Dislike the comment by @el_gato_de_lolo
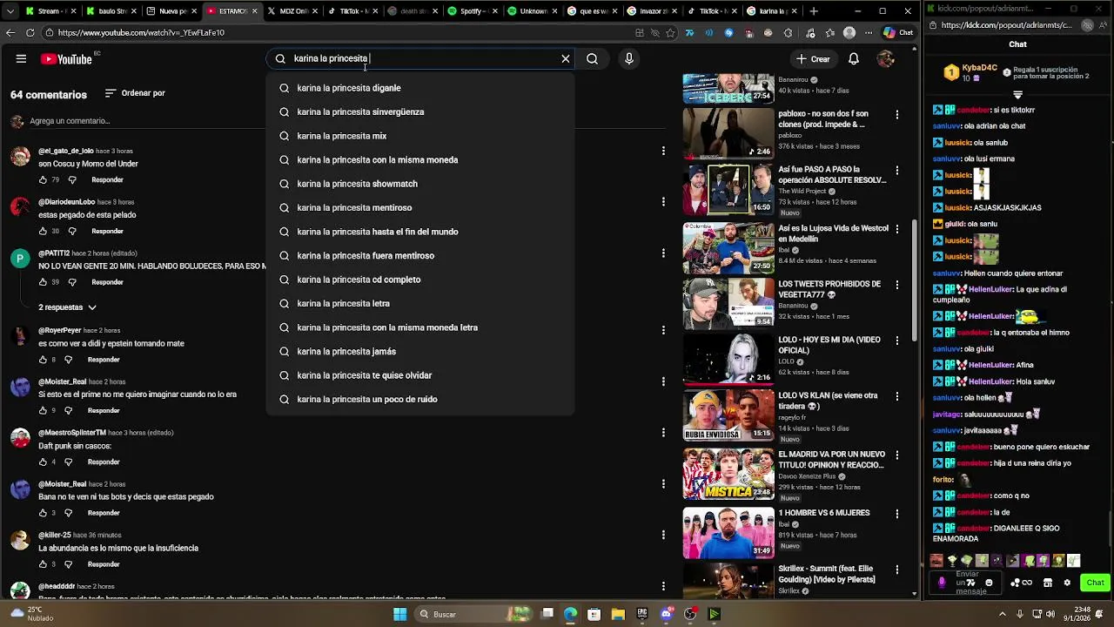Screen dimensions: 1114x627 click(x=72, y=179)
